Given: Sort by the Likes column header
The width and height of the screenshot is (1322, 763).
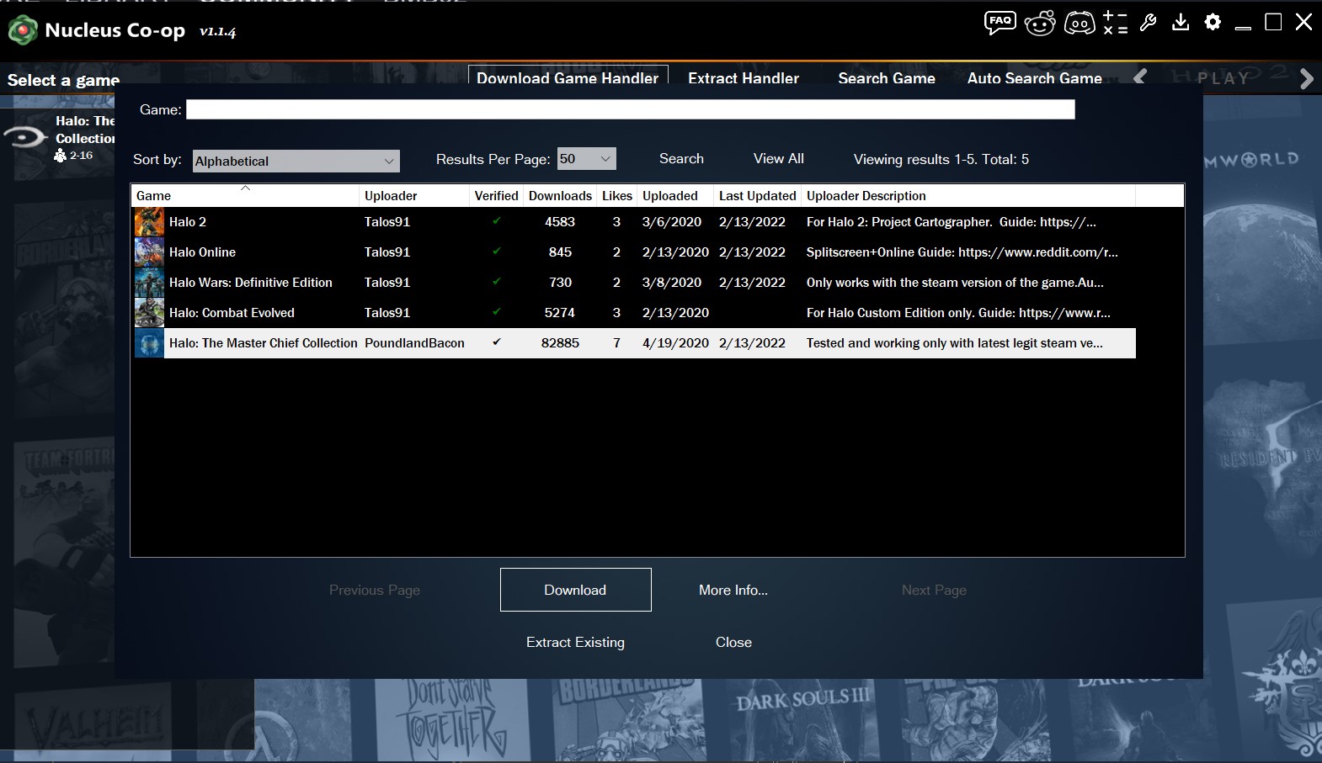Looking at the screenshot, I should (617, 196).
